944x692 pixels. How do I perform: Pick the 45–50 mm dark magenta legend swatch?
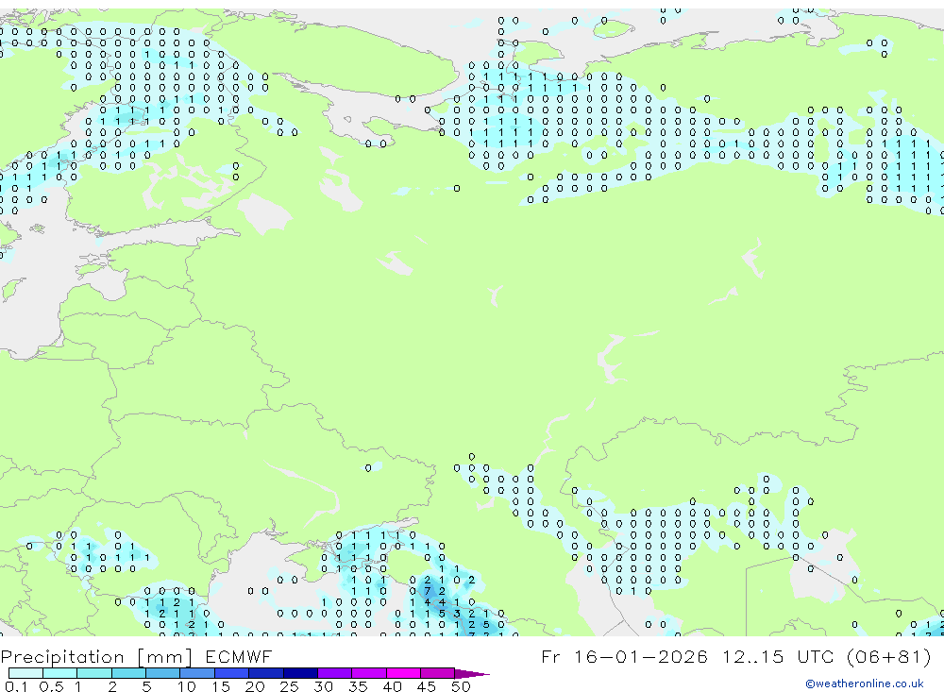pyautogui.click(x=438, y=673)
